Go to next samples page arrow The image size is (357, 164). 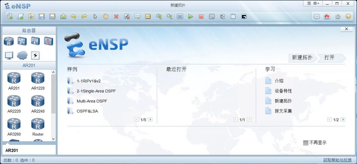click(x=150, y=119)
